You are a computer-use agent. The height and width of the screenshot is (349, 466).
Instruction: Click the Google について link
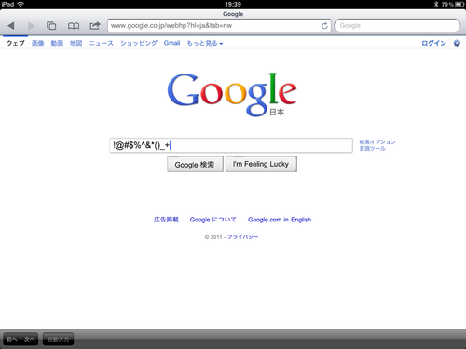coord(213,220)
